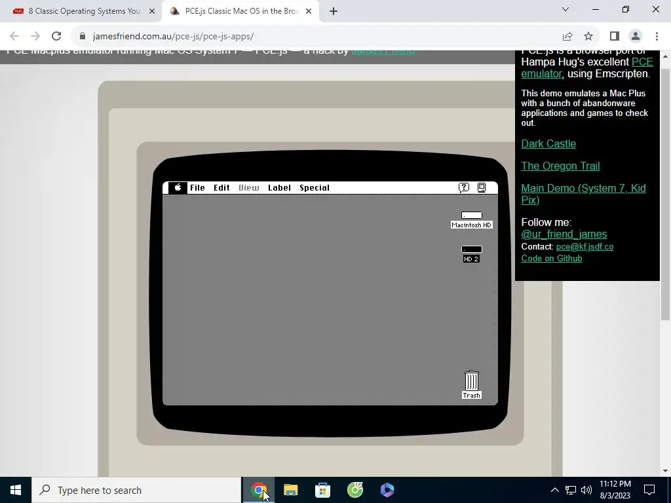Open a new browser tab
This screenshot has width=671, height=503.
coord(334,12)
